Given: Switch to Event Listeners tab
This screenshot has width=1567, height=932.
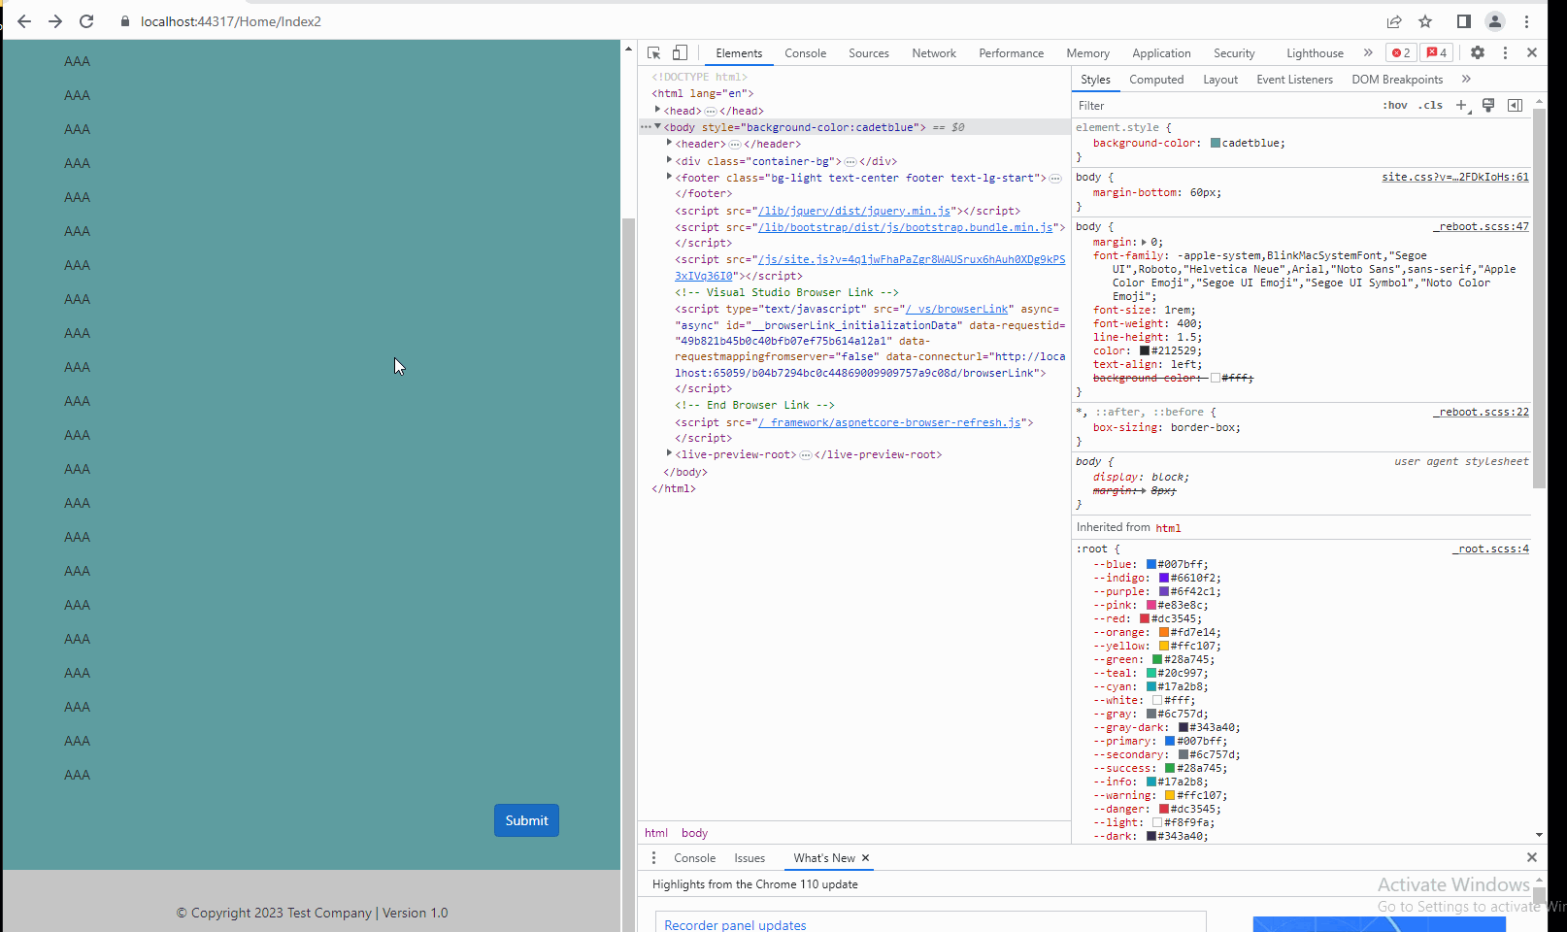Looking at the screenshot, I should (x=1294, y=80).
